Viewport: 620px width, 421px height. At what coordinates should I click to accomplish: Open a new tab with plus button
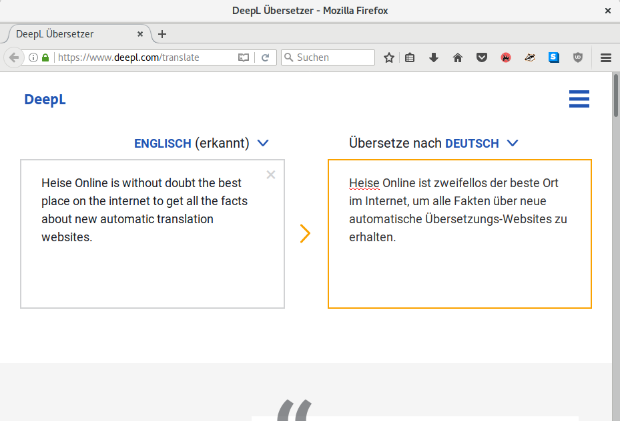coord(162,34)
